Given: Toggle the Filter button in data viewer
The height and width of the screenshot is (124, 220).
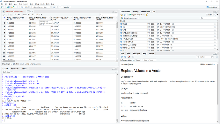Looking at the screenshot, I should click(x=18, y=15).
